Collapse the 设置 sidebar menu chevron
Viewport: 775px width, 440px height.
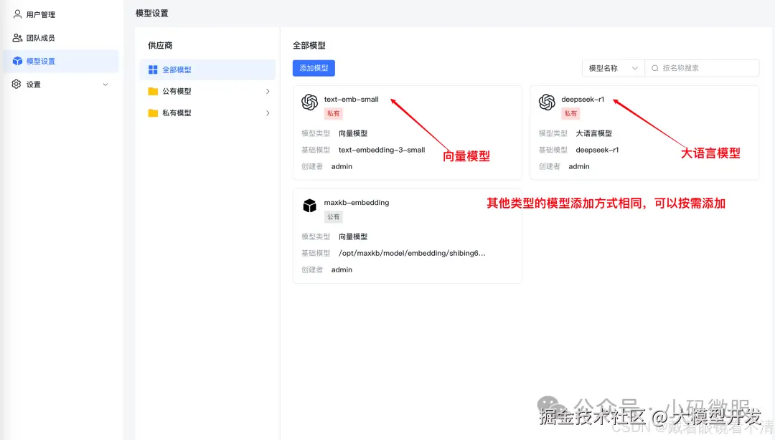105,84
